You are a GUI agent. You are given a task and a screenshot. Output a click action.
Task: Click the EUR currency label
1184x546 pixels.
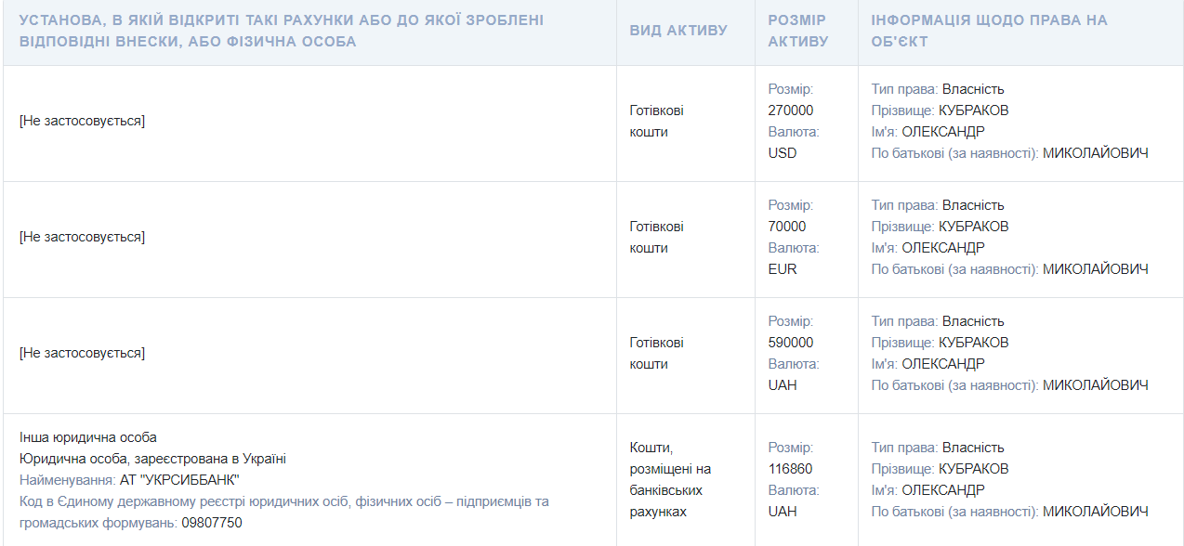783,269
